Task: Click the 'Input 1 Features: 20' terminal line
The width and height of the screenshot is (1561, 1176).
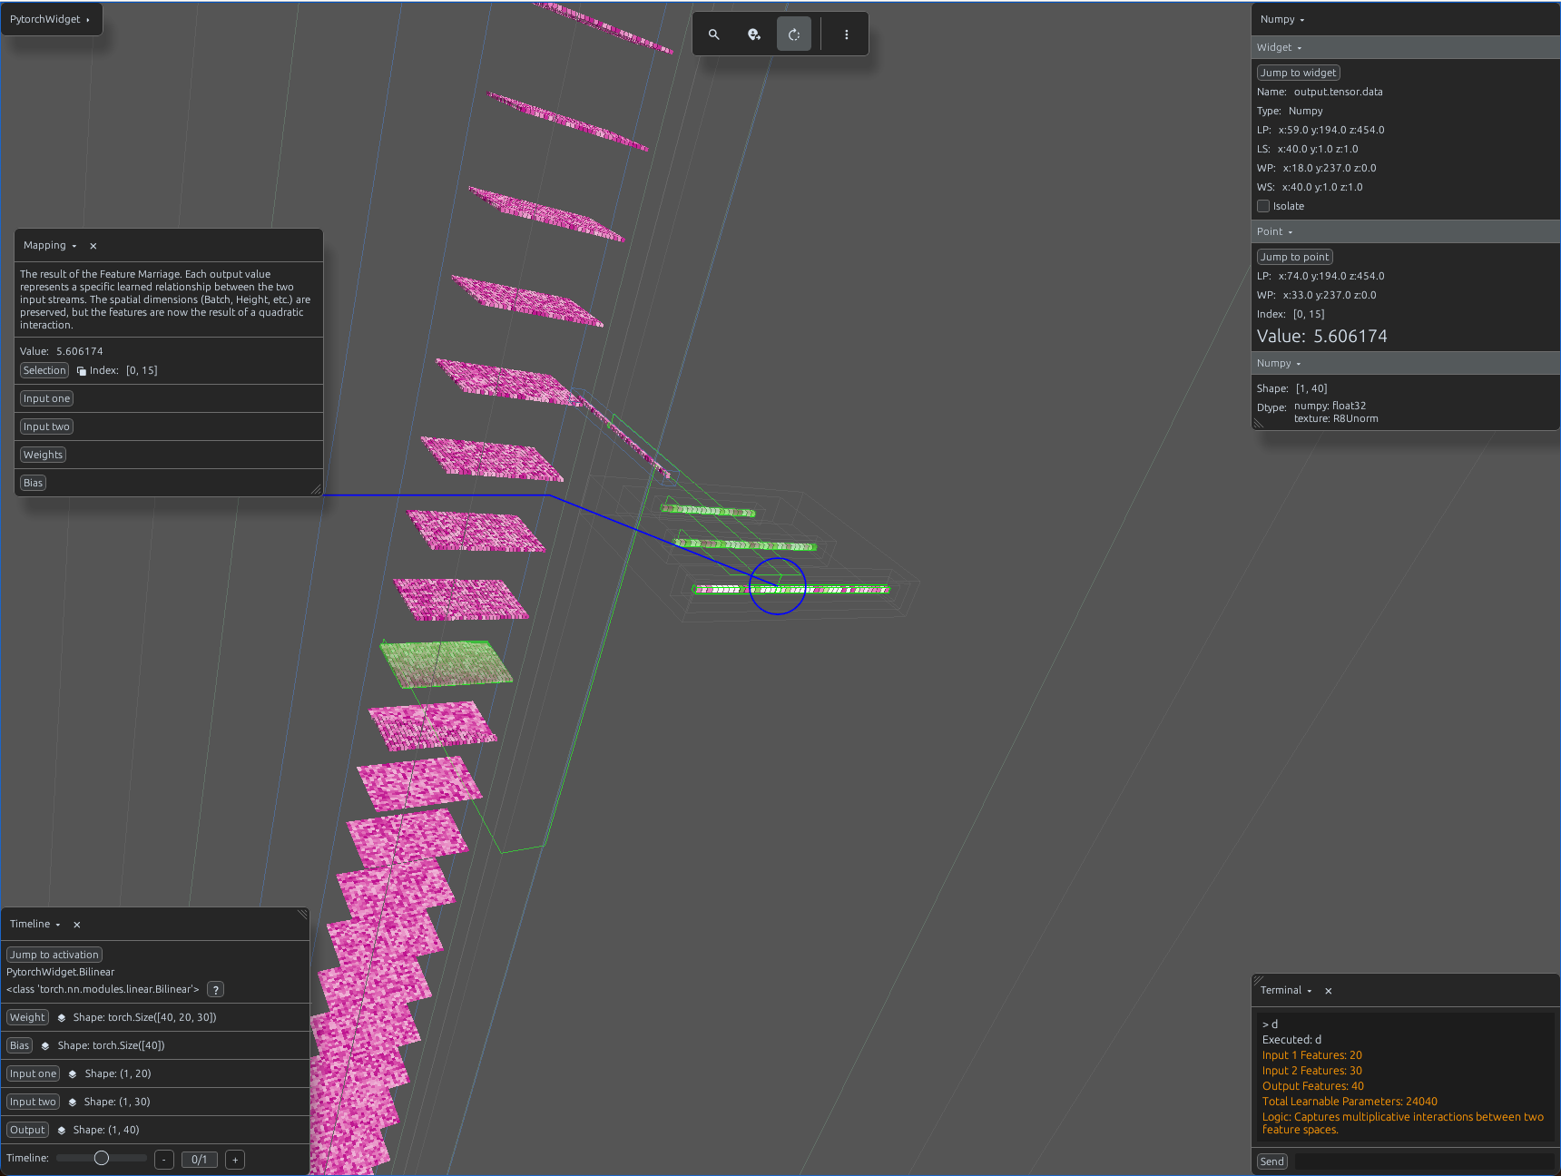Action: click(x=1311, y=1055)
